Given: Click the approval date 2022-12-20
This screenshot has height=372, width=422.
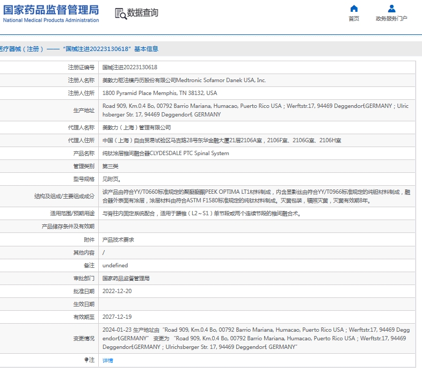Looking at the screenshot, I should pos(117,291).
